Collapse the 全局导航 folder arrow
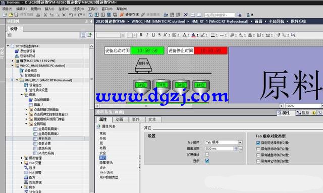This screenshot has height=193, width=323. point(26,124)
